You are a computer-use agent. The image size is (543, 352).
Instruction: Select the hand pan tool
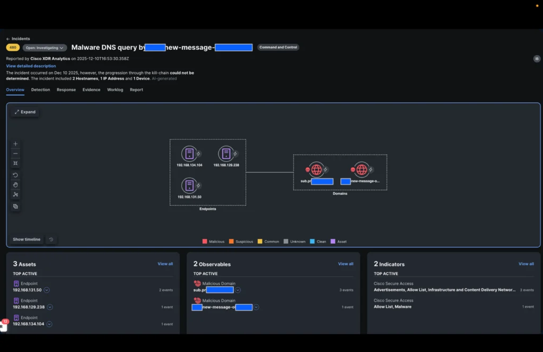(x=15, y=185)
